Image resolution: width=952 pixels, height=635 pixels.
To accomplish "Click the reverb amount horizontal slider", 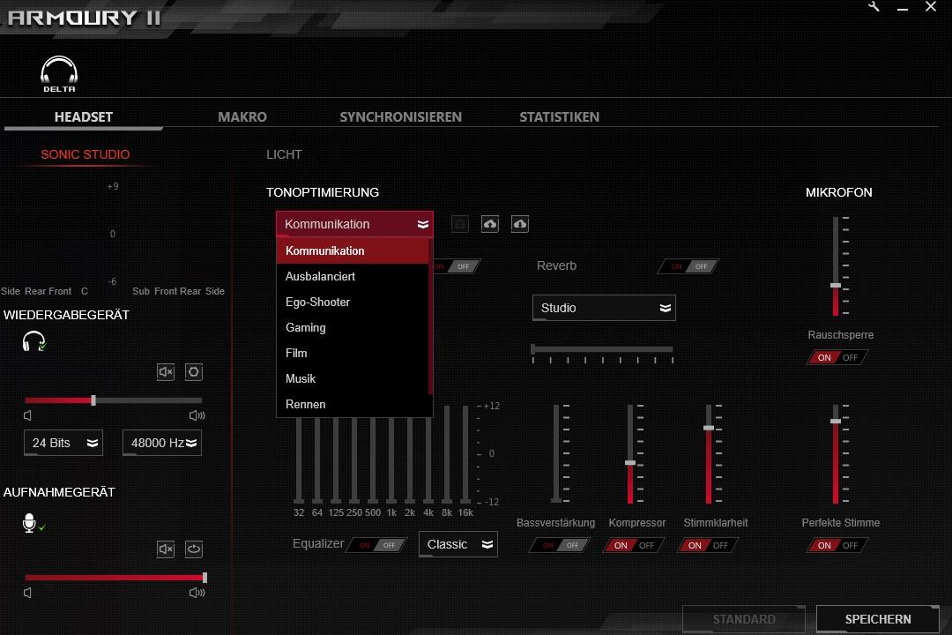I will point(602,349).
